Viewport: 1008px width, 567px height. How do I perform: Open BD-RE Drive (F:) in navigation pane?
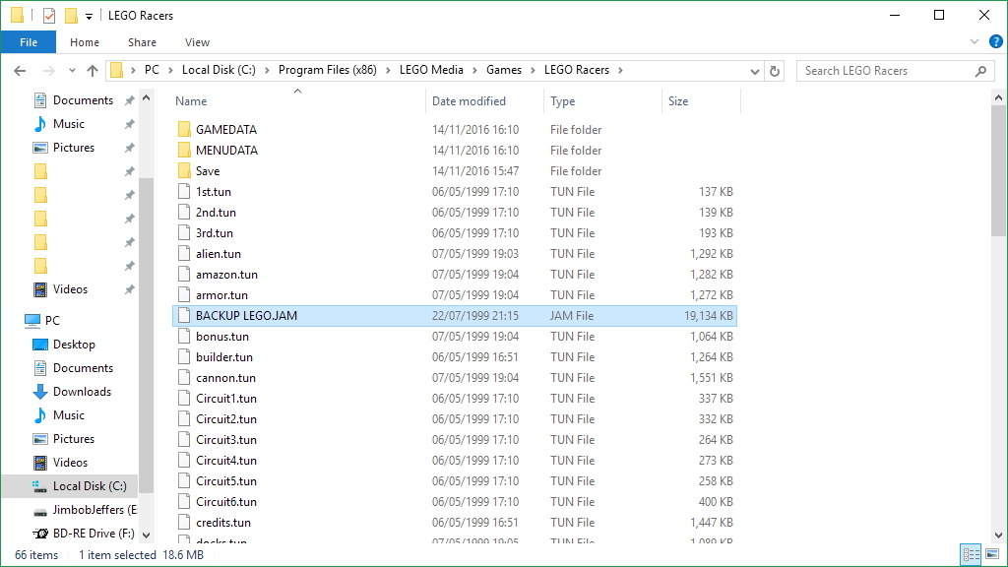coord(84,533)
